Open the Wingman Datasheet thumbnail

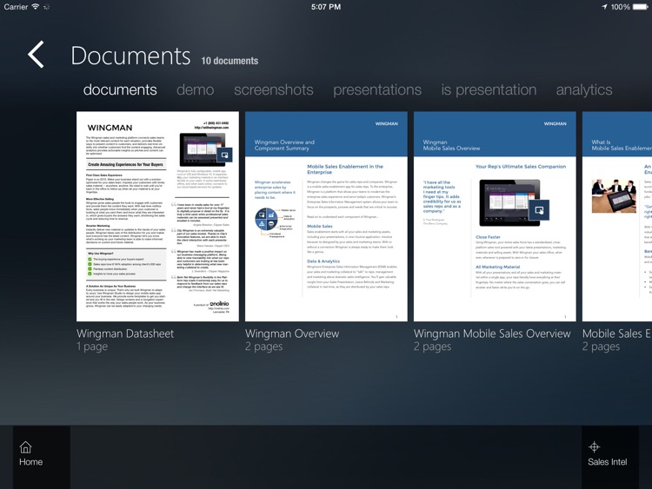coord(157,216)
